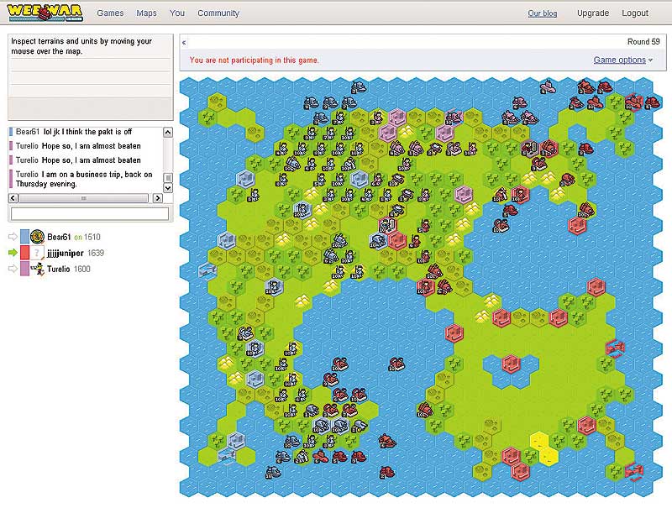This screenshot has width=672, height=508.
Task: Click Bear61's round avatar icon
Action: tap(37, 237)
